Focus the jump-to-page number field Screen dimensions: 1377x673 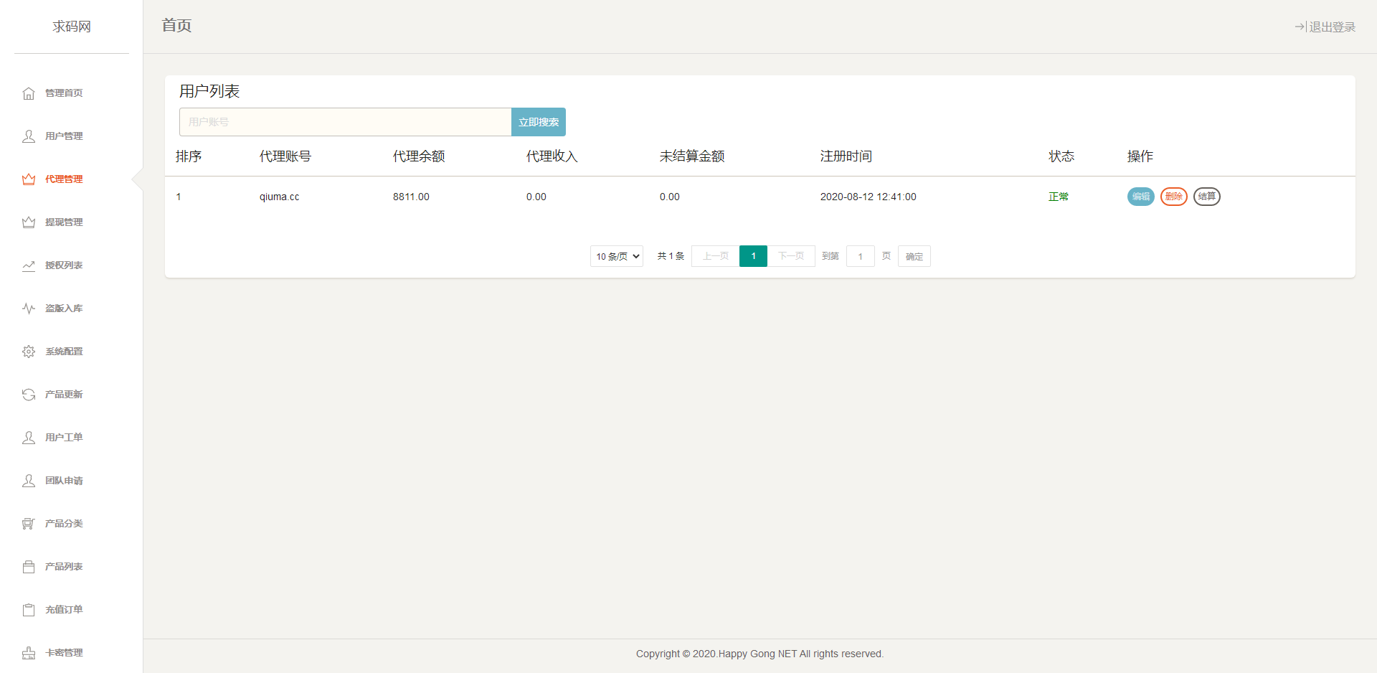pos(861,256)
